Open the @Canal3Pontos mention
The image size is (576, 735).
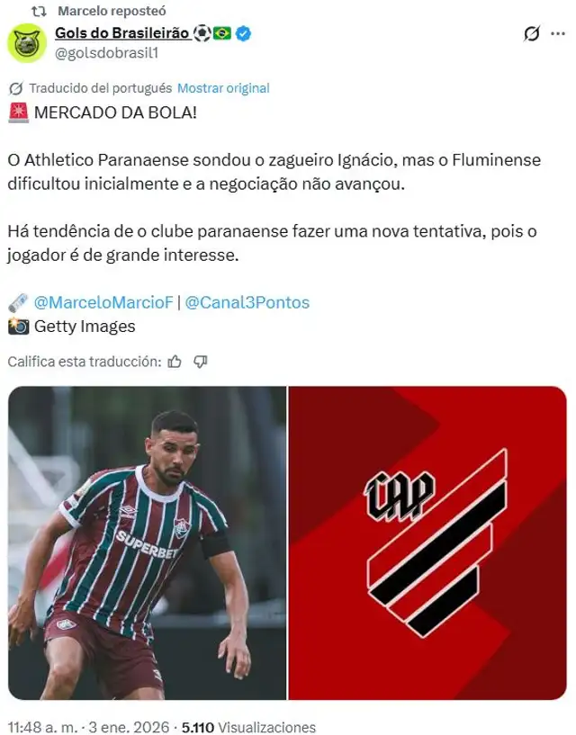pos(247,302)
